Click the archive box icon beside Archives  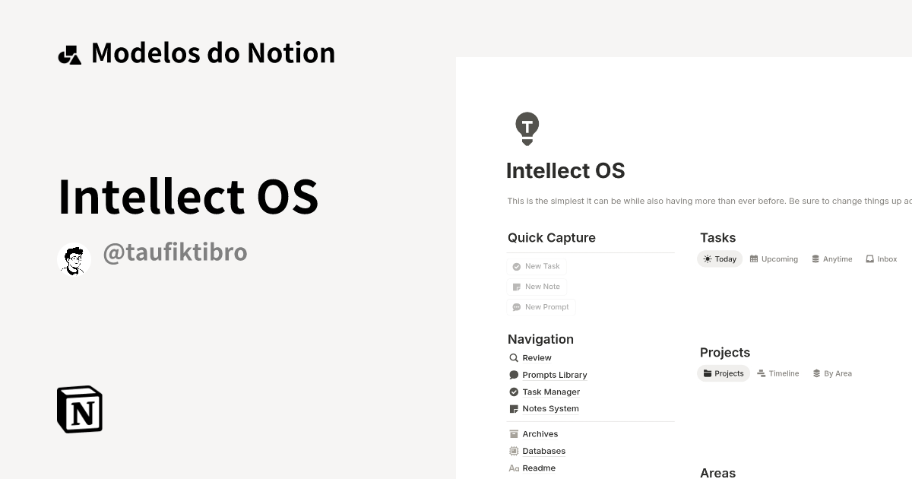(x=514, y=433)
